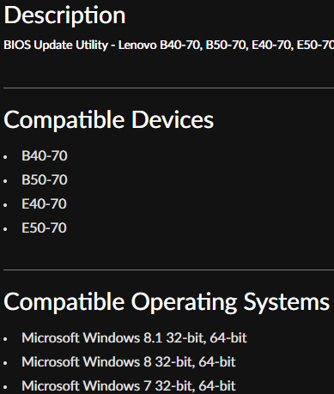The image size is (334, 394).
Task: Click the bullet beside Windows 8.1
Action: [x=5, y=339]
